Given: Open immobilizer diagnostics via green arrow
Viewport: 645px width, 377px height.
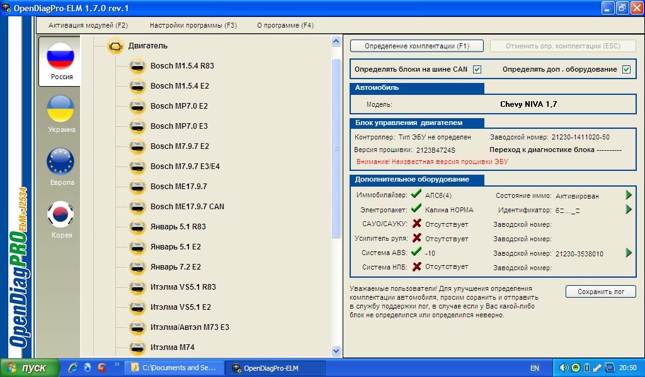Looking at the screenshot, I should tap(629, 195).
